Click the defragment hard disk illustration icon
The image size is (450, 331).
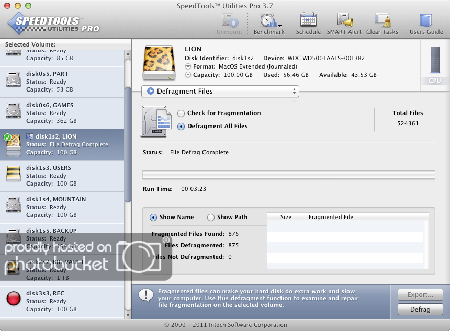156,121
